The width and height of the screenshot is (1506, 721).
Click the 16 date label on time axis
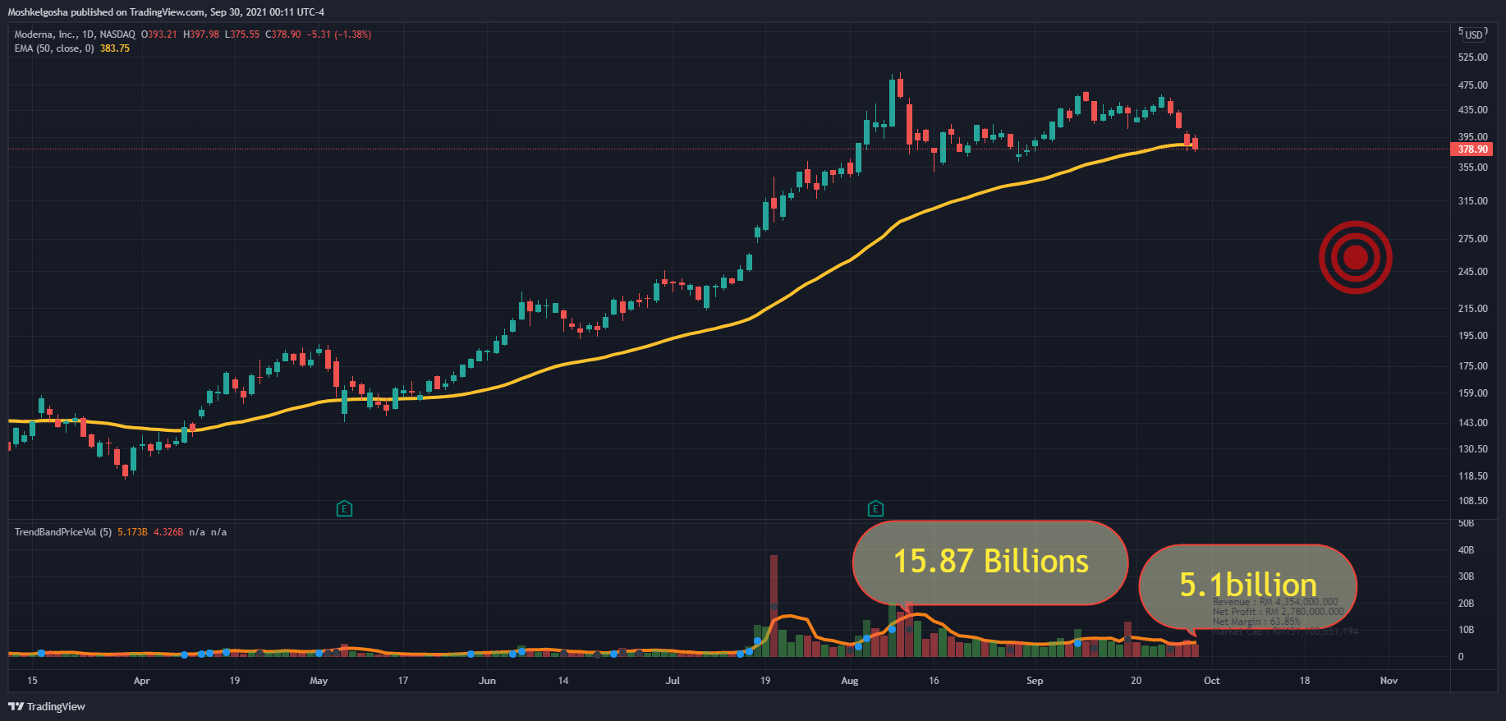pyautogui.click(x=934, y=681)
